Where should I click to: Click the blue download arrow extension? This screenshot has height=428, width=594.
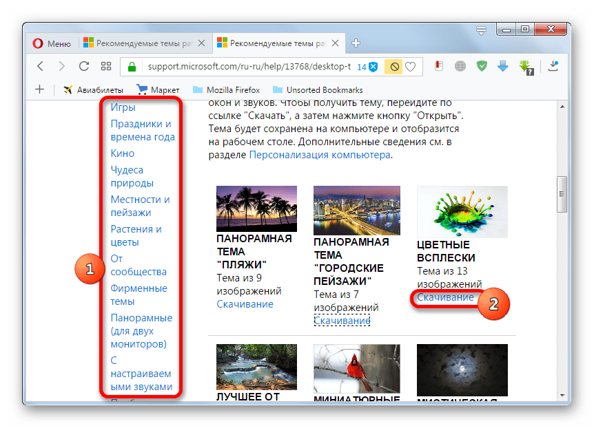point(503,66)
